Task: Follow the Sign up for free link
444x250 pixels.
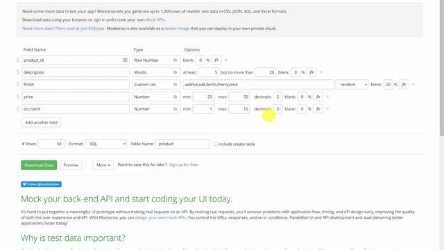Action: (x=184, y=165)
